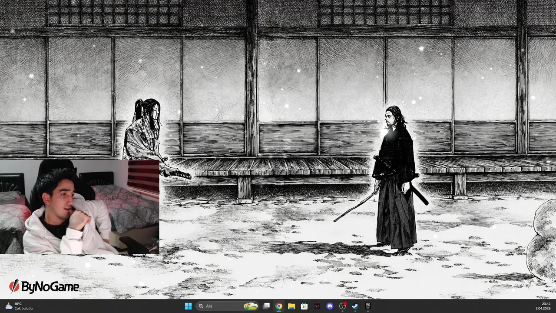The width and height of the screenshot is (556, 313).
Task: Open Discord from the taskbar
Action: click(330, 306)
